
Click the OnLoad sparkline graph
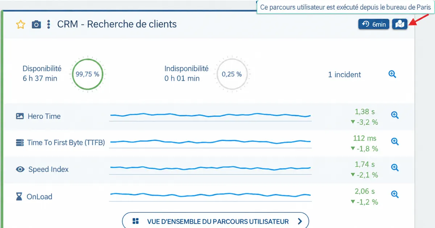(211, 196)
